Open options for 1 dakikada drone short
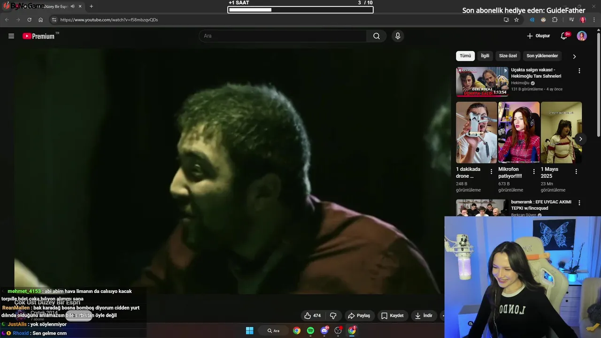This screenshot has width=601, height=338. (491, 172)
